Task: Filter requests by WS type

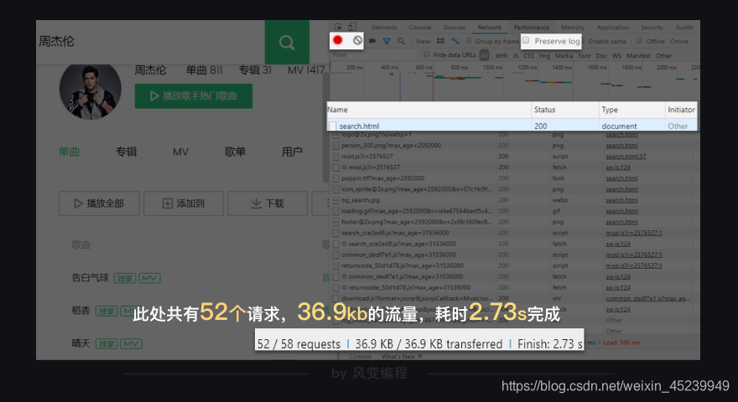Action: pyautogui.click(x=616, y=55)
